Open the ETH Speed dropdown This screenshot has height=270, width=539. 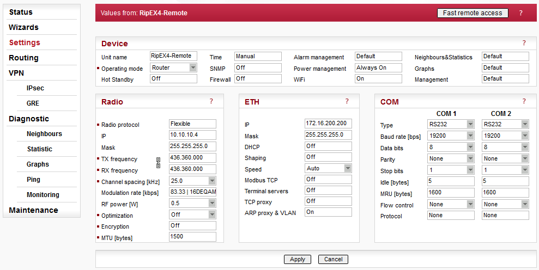(328, 168)
